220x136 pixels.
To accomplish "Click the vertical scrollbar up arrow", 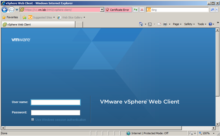I will (x=217, y=30).
